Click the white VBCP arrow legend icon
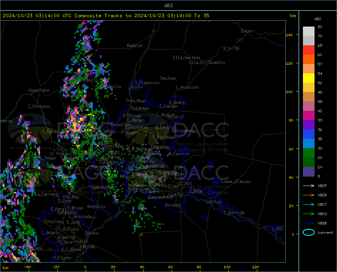Image resolution: width=337 pixels, height=272 pixels. 309,186
